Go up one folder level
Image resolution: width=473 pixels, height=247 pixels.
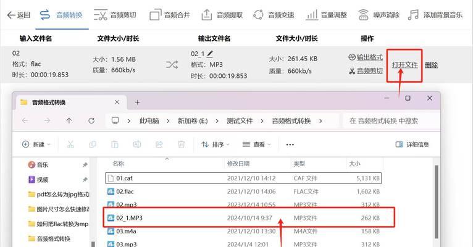click(x=69, y=120)
